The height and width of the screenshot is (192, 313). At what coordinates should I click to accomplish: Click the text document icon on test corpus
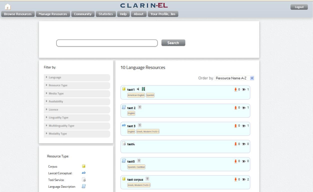tap(148, 179)
